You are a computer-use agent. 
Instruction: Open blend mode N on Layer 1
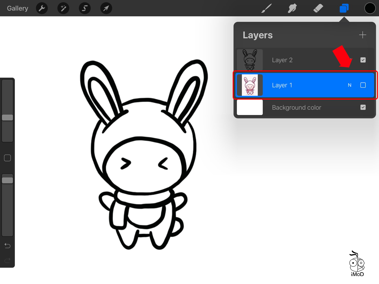[x=350, y=85]
